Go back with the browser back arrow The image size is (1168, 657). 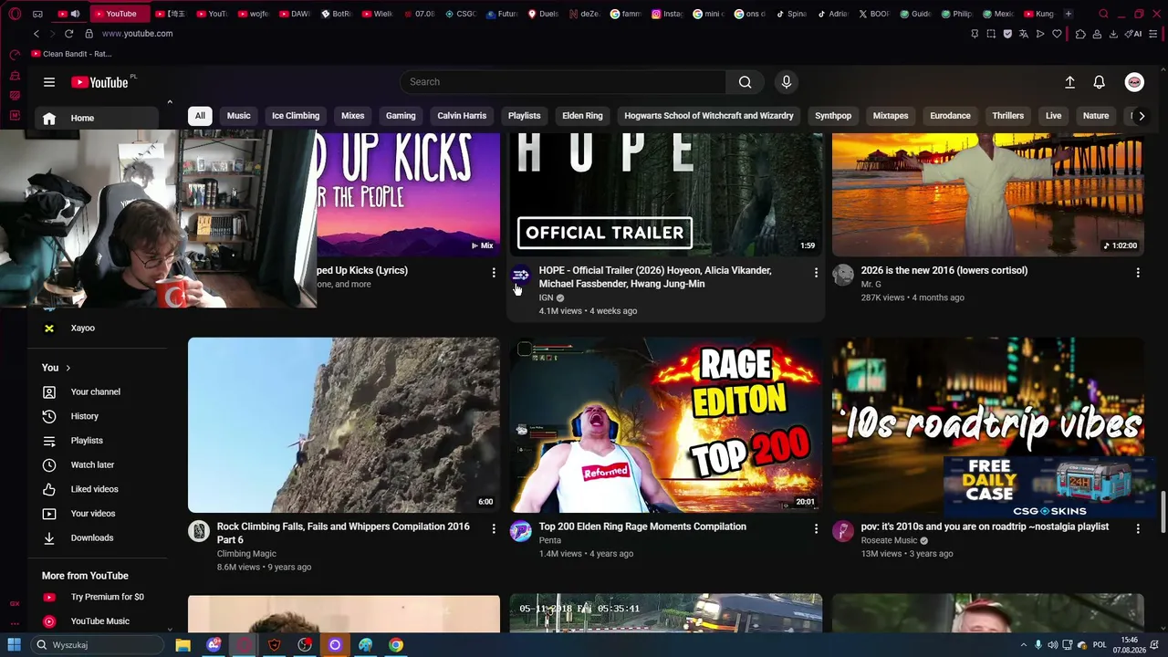(x=36, y=34)
